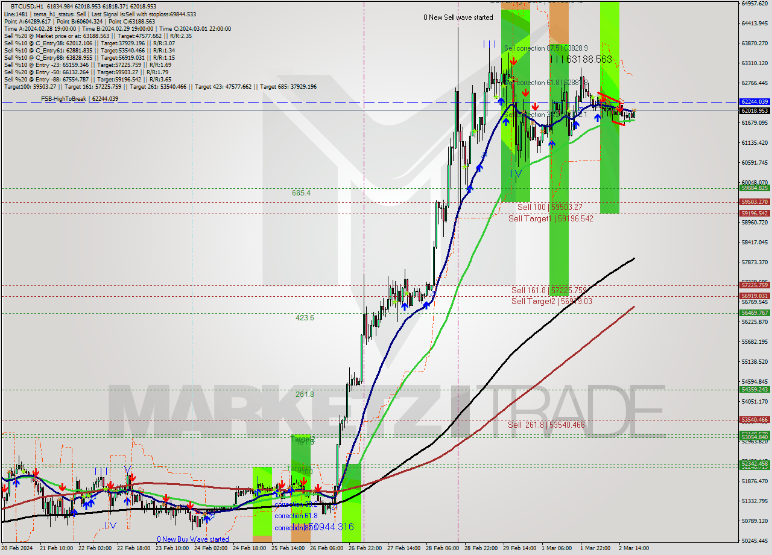Click the 'Sell 100 | 59503.27' label
Viewport: 772px width, 555px height.
pos(549,207)
